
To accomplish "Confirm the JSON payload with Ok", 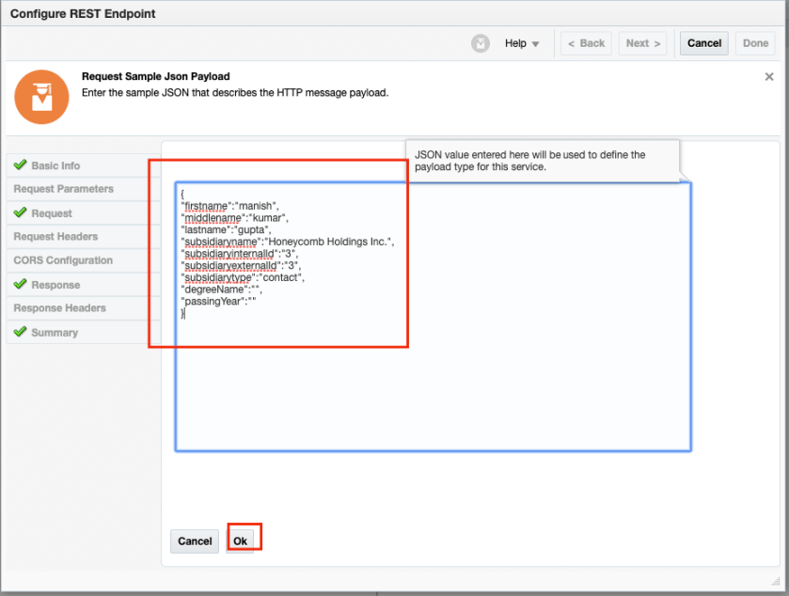I will click(241, 541).
